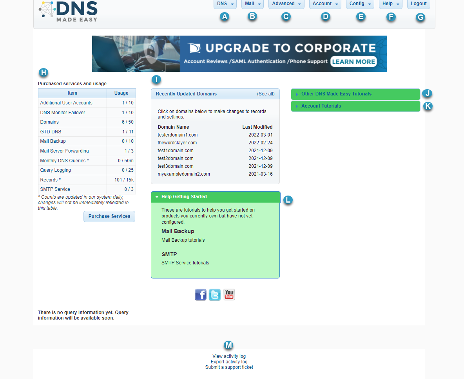Click the Mail Server Forwarding item
The height and width of the screenshot is (379, 464).
65,151
